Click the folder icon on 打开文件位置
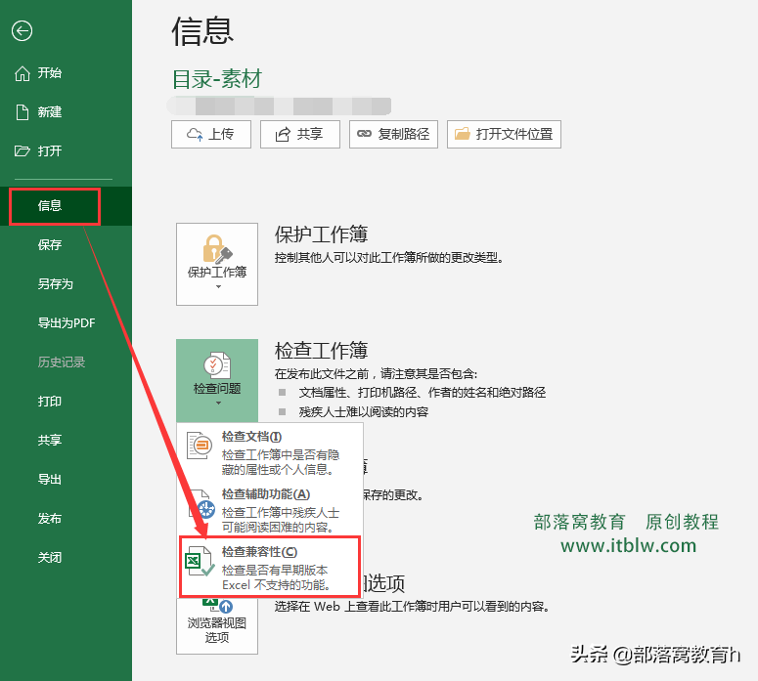This screenshot has width=758, height=681. click(x=463, y=134)
